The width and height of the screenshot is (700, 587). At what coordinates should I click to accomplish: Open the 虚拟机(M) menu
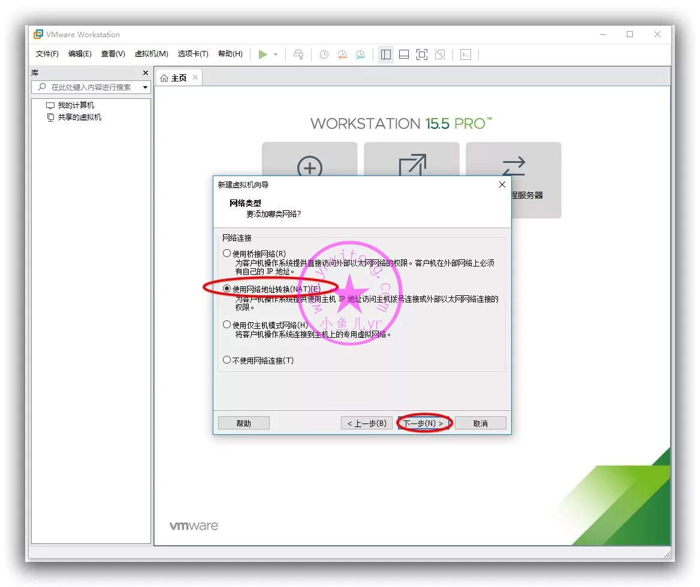151,54
